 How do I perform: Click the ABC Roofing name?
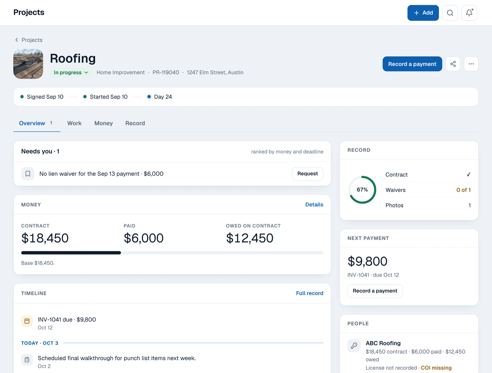pyautogui.click(x=383, y=343)
